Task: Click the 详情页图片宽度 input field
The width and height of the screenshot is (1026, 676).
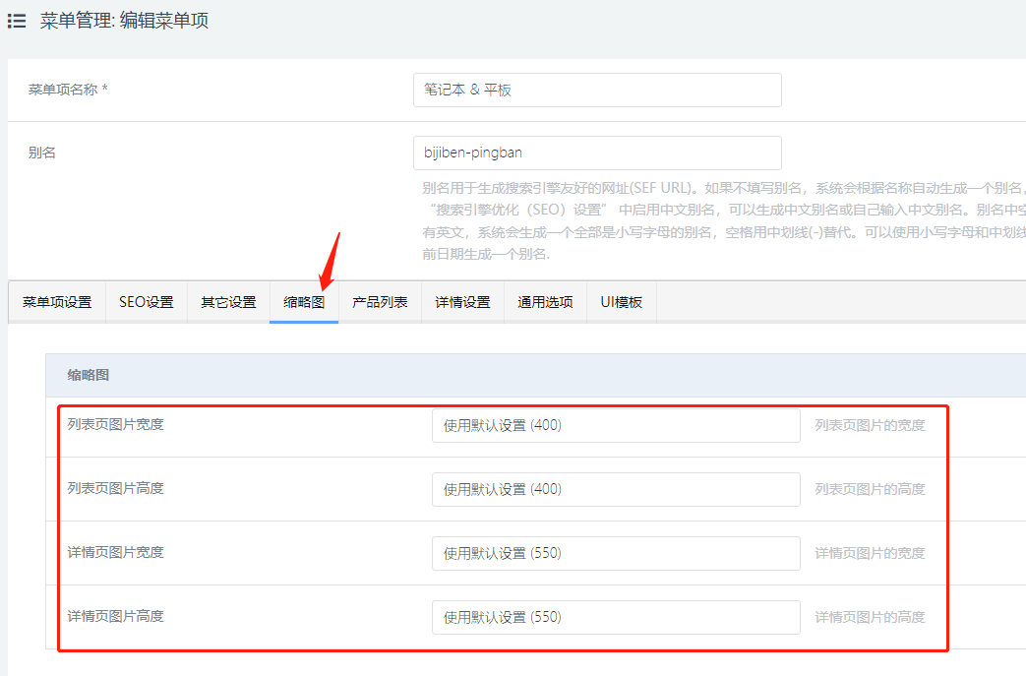Action: [616, 553]
